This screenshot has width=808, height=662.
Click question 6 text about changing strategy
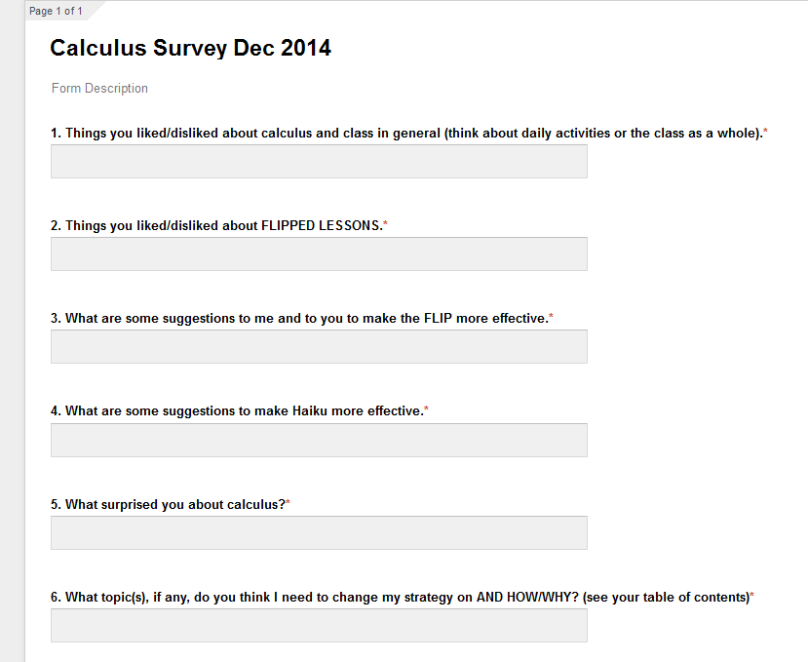click(400, 597)
